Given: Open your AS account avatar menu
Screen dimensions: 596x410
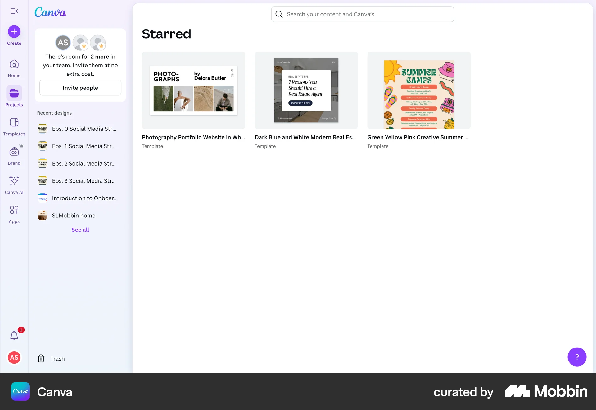Looking at the screenshot, I should [x=14, y=357].
